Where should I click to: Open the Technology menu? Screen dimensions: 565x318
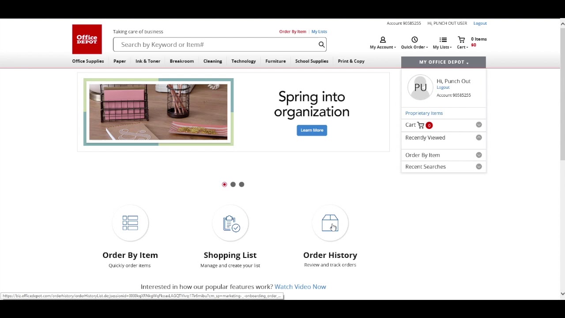click(244, 61)
